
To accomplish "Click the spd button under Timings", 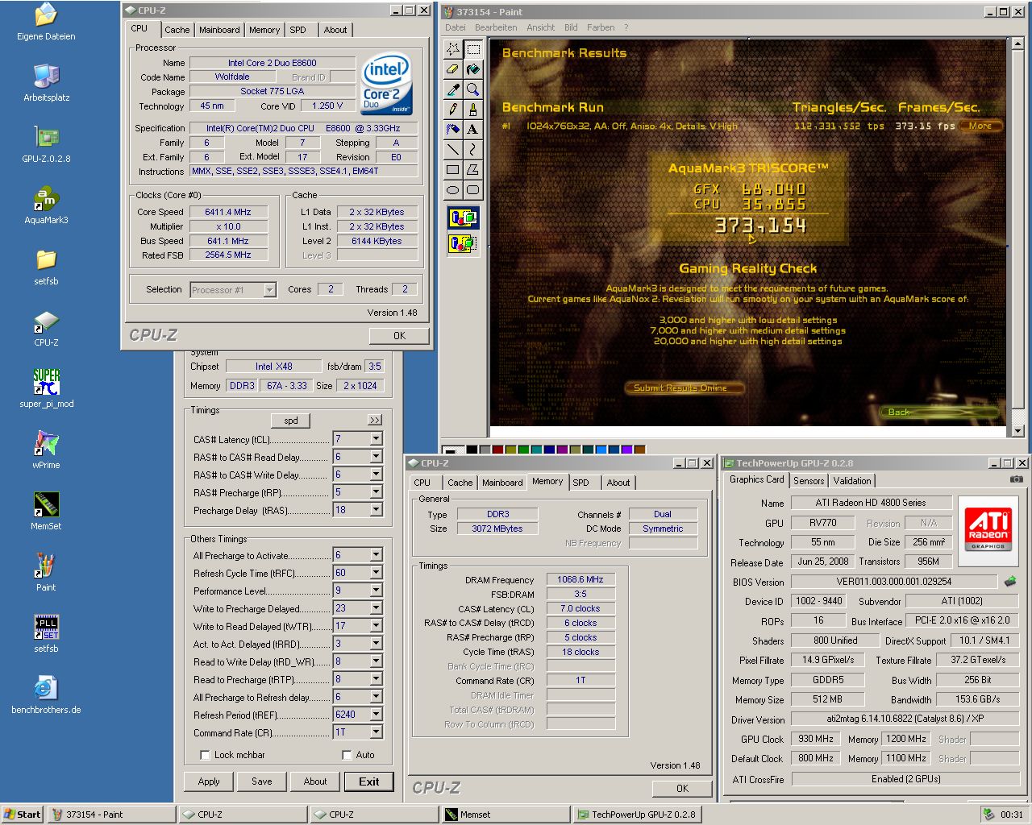I will click(291, 421).
